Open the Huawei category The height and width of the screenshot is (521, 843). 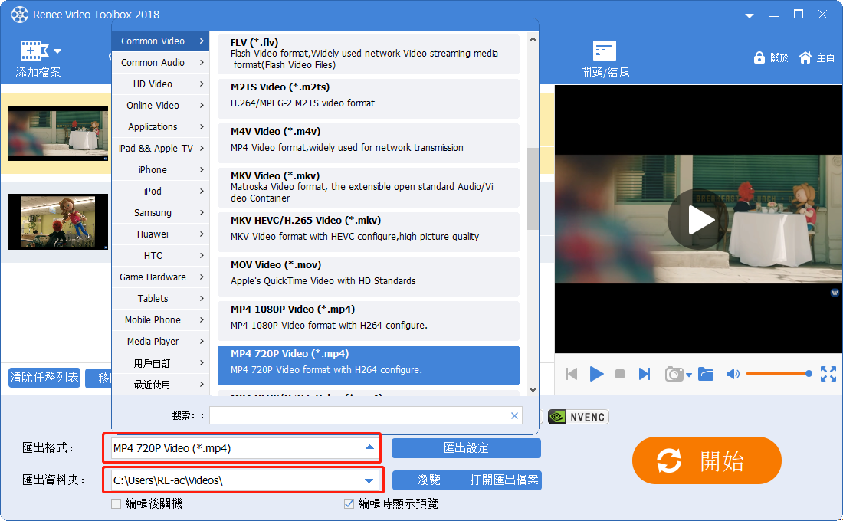click(x=160, y=234)
